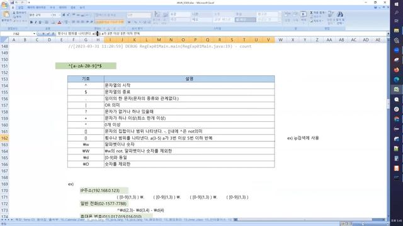Open the font name combo box
This screenshot has width=403, height=226.
[x=40, y=15]
